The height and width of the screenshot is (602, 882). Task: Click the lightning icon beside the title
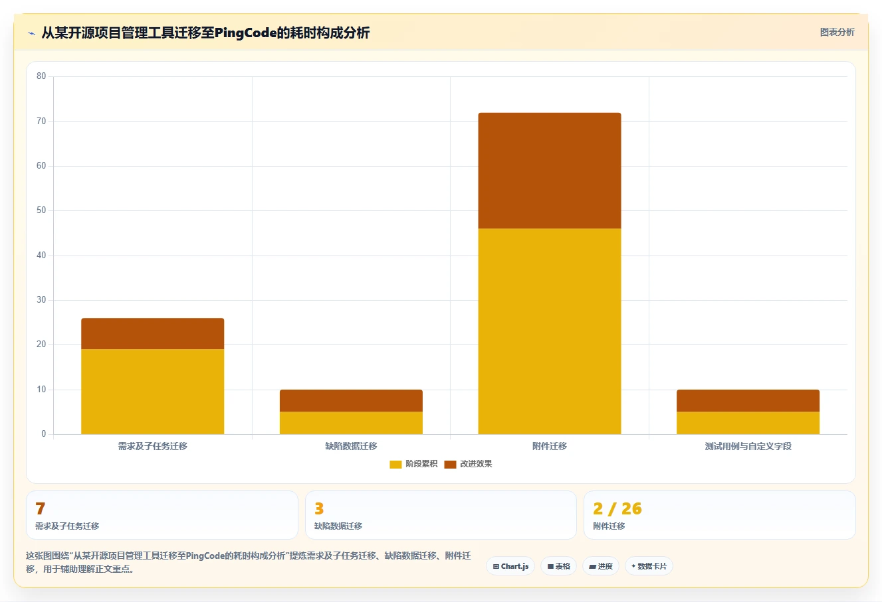pos(31,33)
